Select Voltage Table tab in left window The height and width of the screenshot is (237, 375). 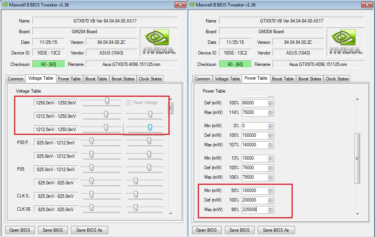[41, 78]
